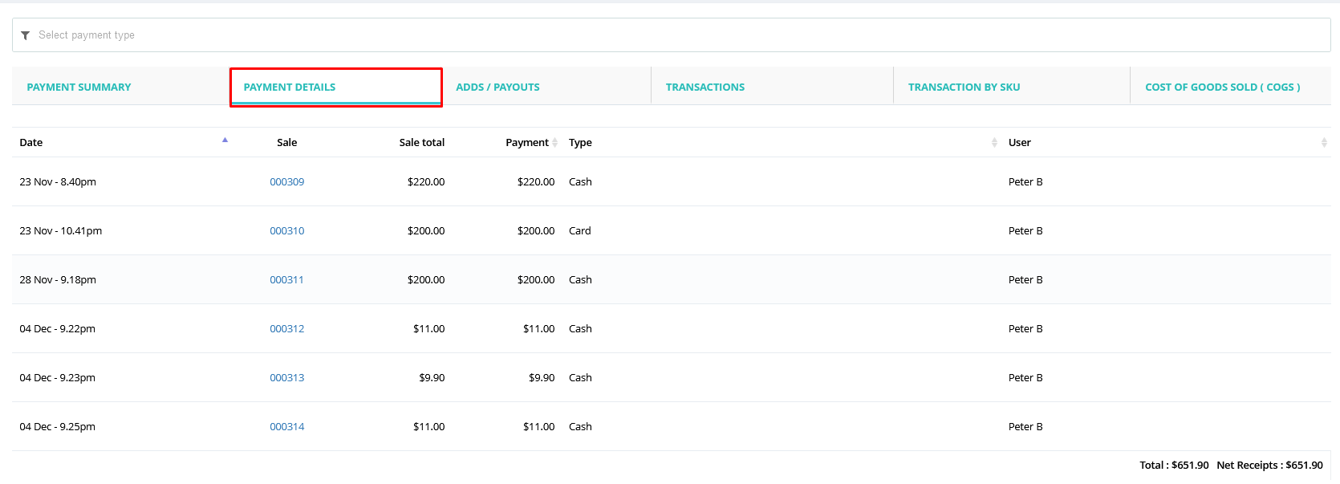Click the Cash type in the 000309 row
Image resolution: width=1340 pixels, height=484 pixels.
pyautogui.click(x=580, y=181)
